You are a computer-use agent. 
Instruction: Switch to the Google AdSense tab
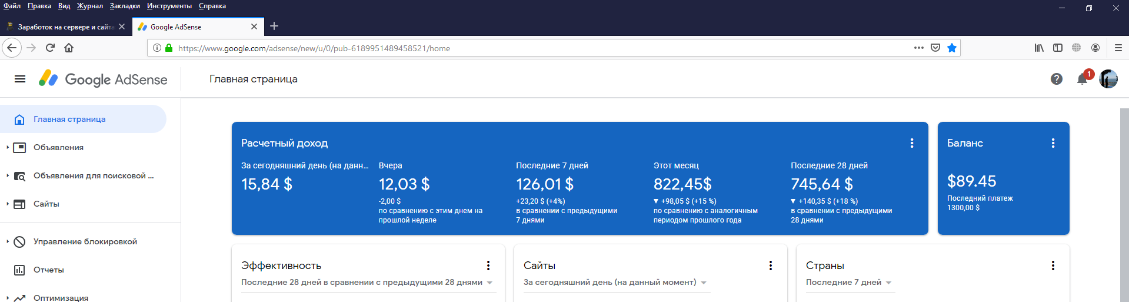click(198, 26)
